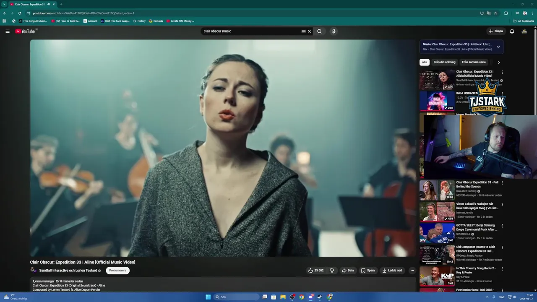Open the tab search dropdown arrow
The image size is (537, 302).
[4, 4]
